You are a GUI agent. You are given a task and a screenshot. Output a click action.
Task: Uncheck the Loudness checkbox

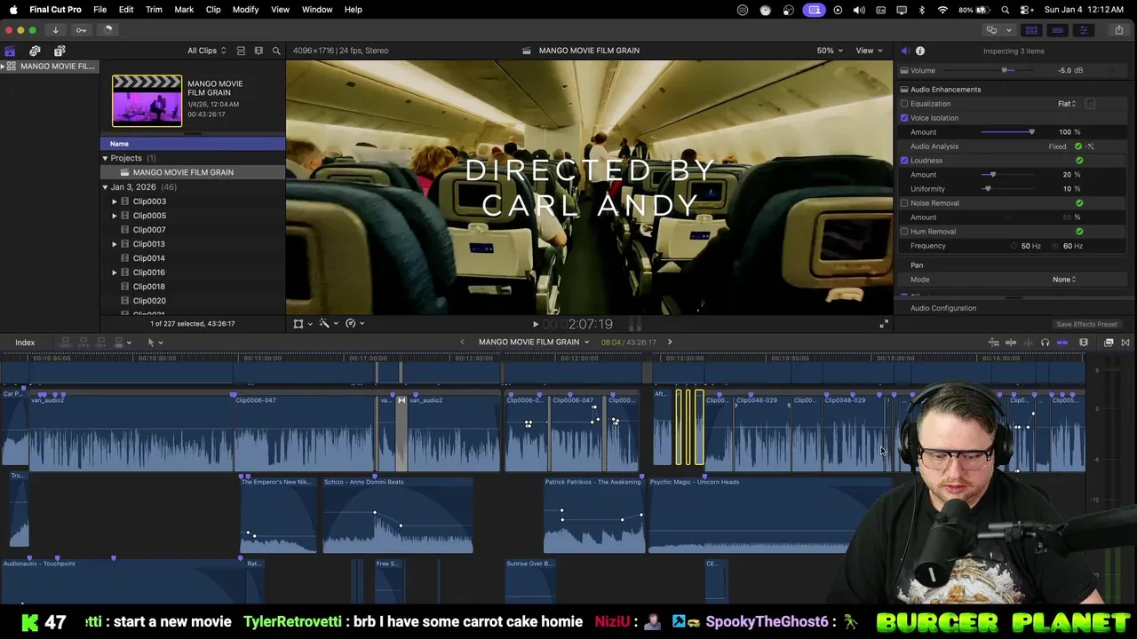(x=904, y=161)
